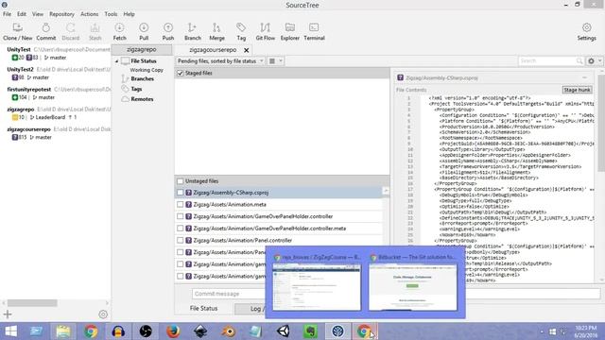Switch to the zigzagcourserepo tab
The width and height of the screenshot is (605, 340).
coord(213,50)
